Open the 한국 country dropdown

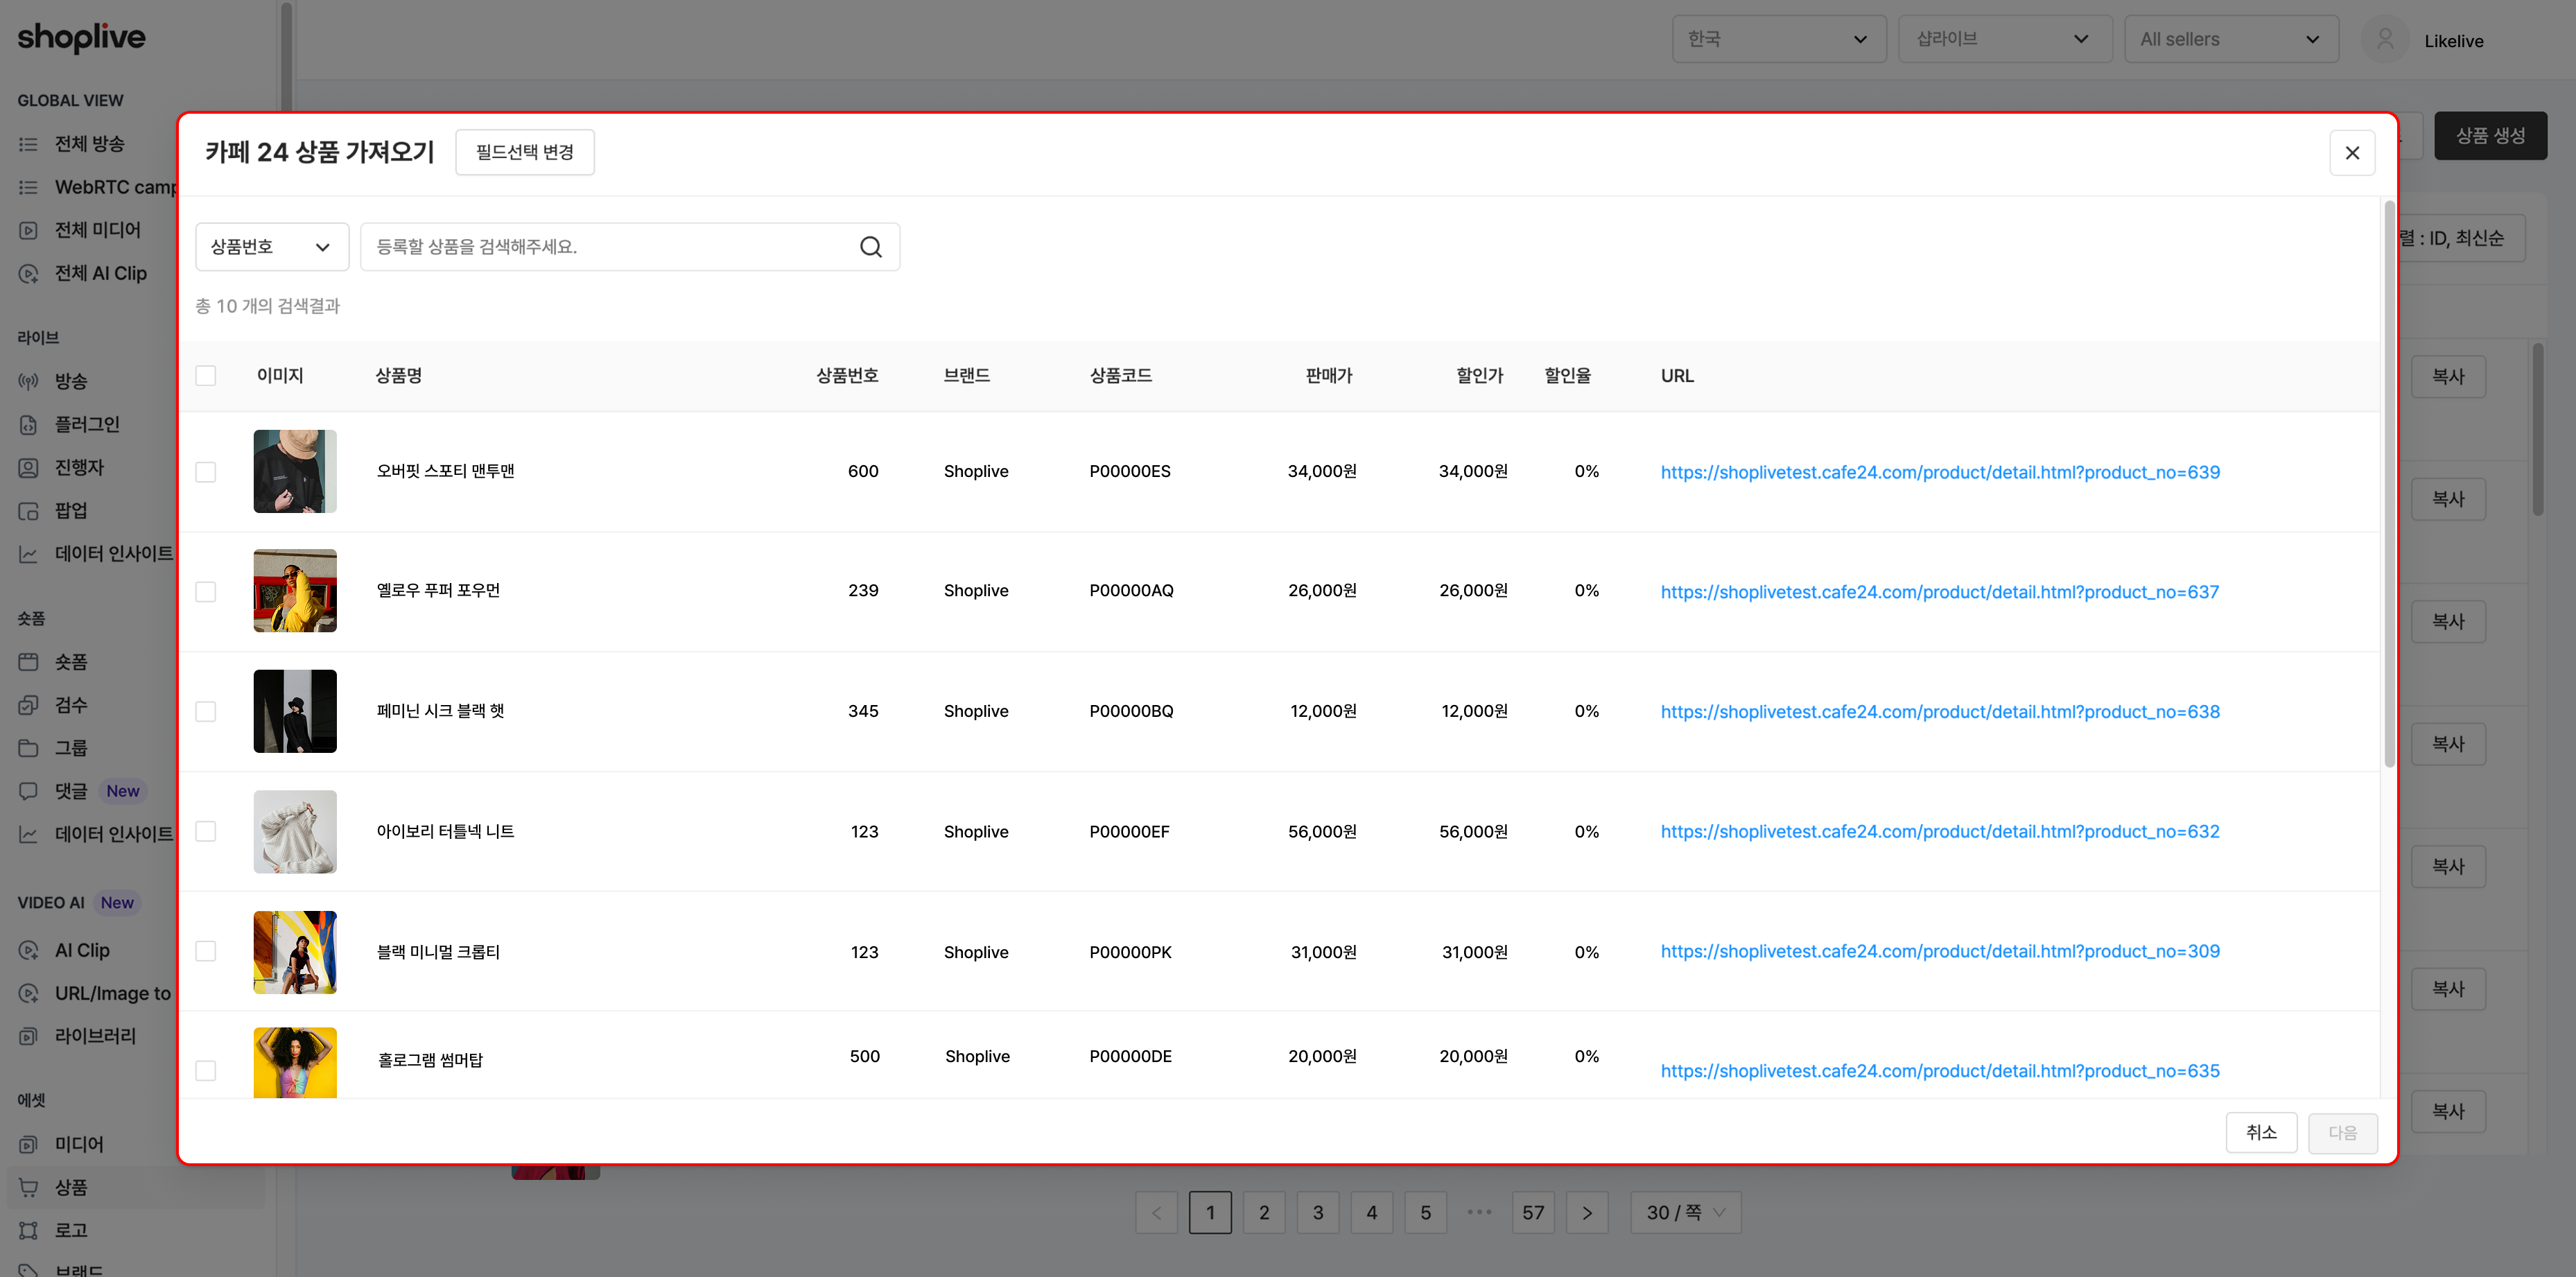pyautogui.click(x=1779, y=39)
